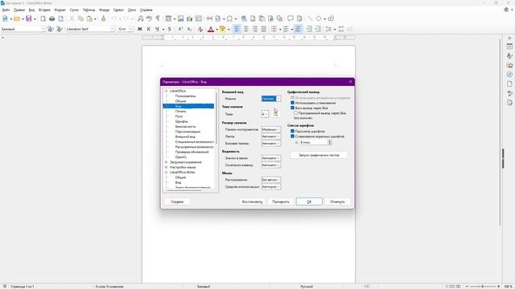Open the Notebookbar icon size dropdown
The width and height of the screenshot is (515, 289).
[271, 136]
